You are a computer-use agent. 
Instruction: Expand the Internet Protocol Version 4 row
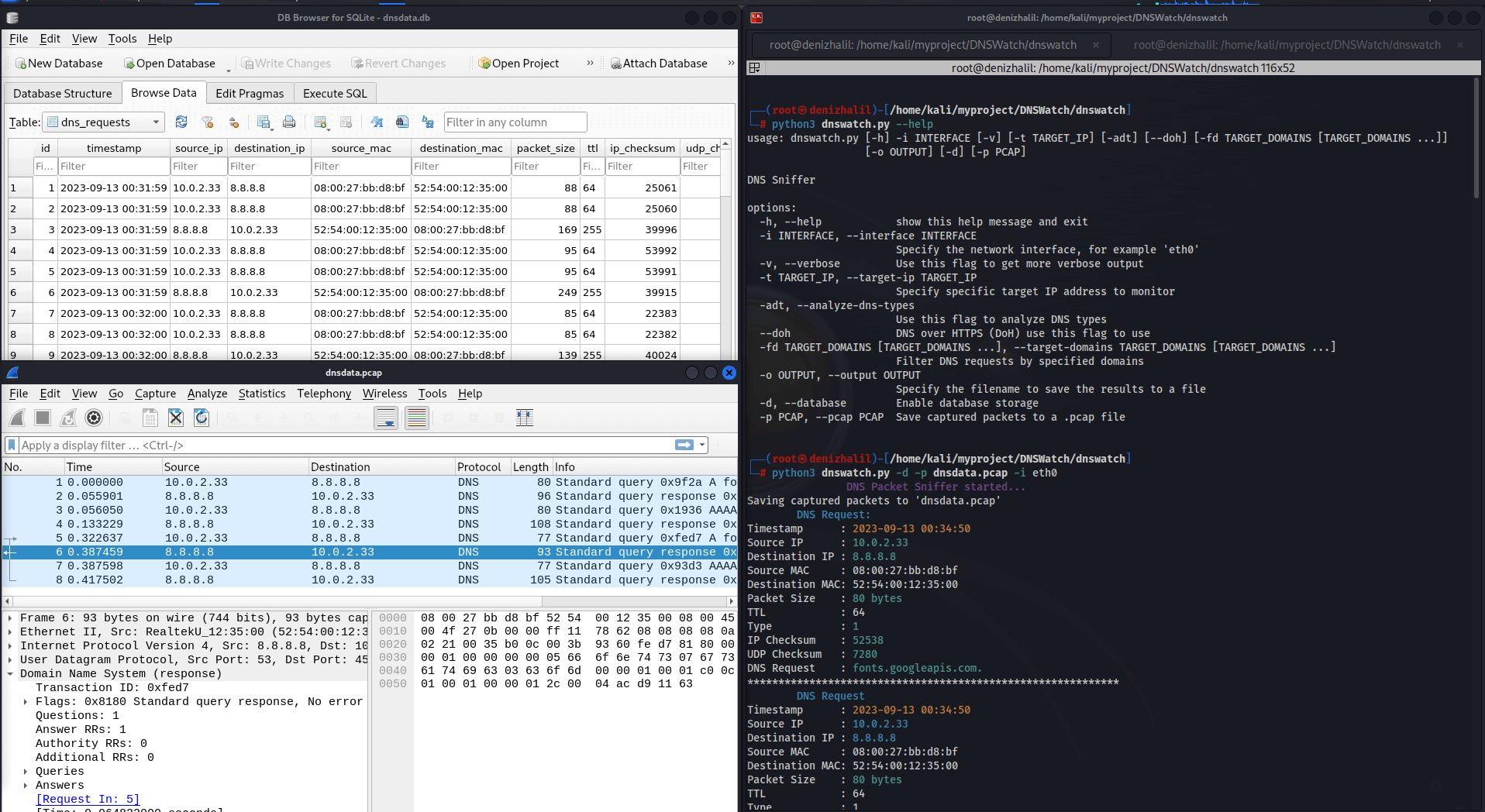click(x=9, y=646)
